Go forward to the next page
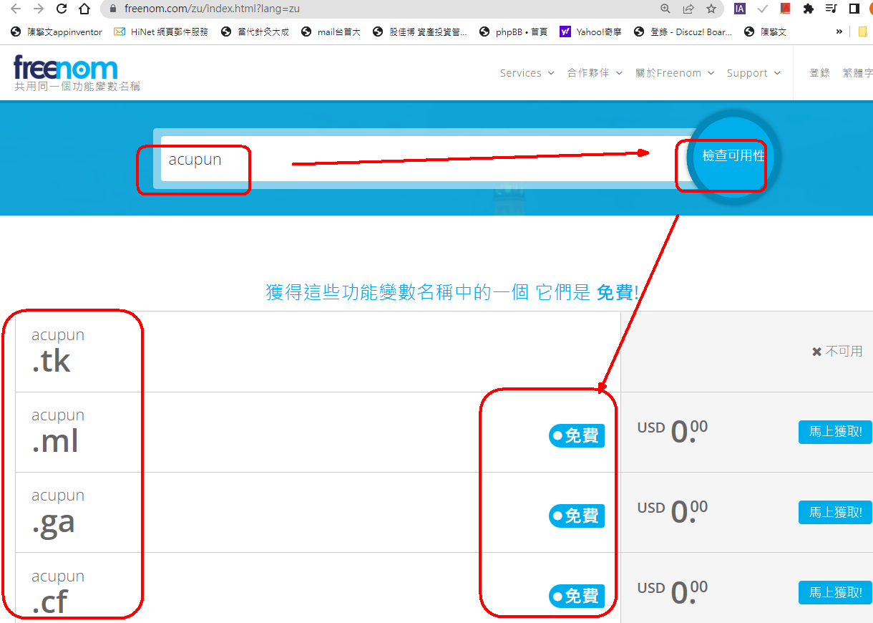The image size is (873, 623). pos(39,9)
